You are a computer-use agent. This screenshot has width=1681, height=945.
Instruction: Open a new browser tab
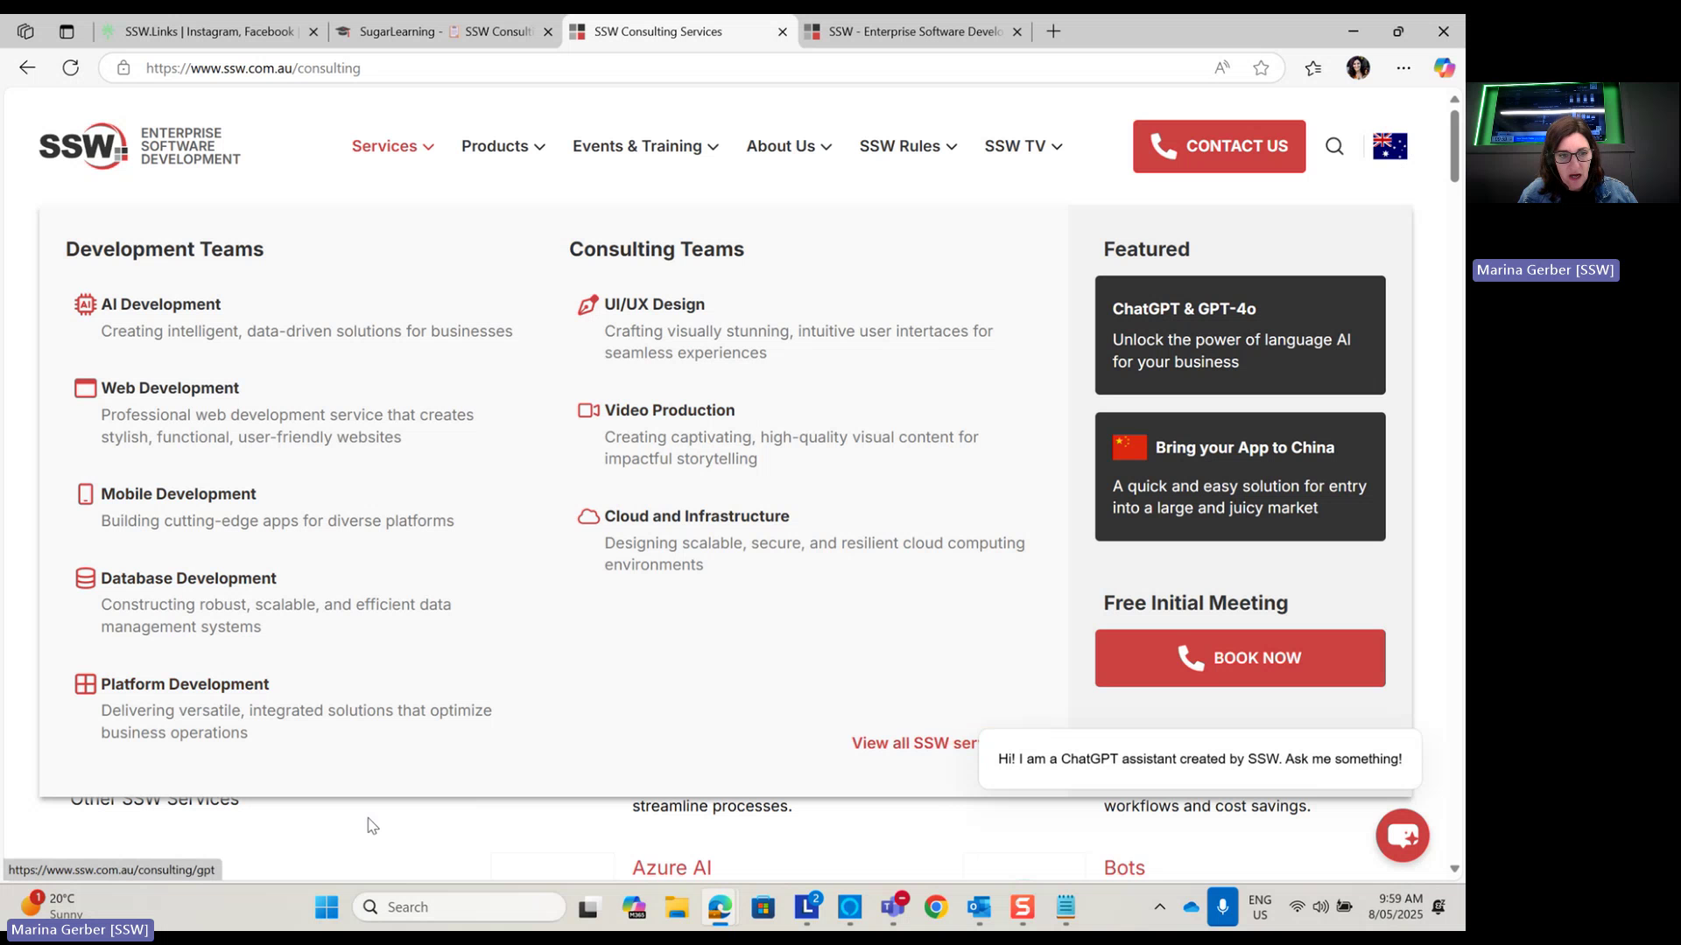click(x=1053, y=31)
